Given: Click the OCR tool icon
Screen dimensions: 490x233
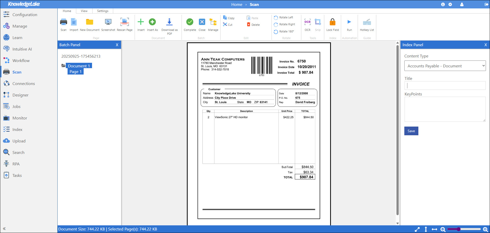Looking at the screenshot, I should pyautogui.click(x=307, y=22).
